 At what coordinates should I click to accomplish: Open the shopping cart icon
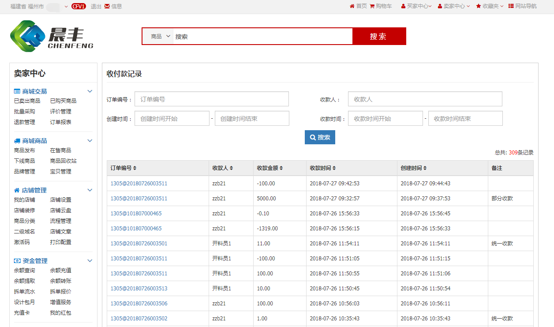click(372, 6)
